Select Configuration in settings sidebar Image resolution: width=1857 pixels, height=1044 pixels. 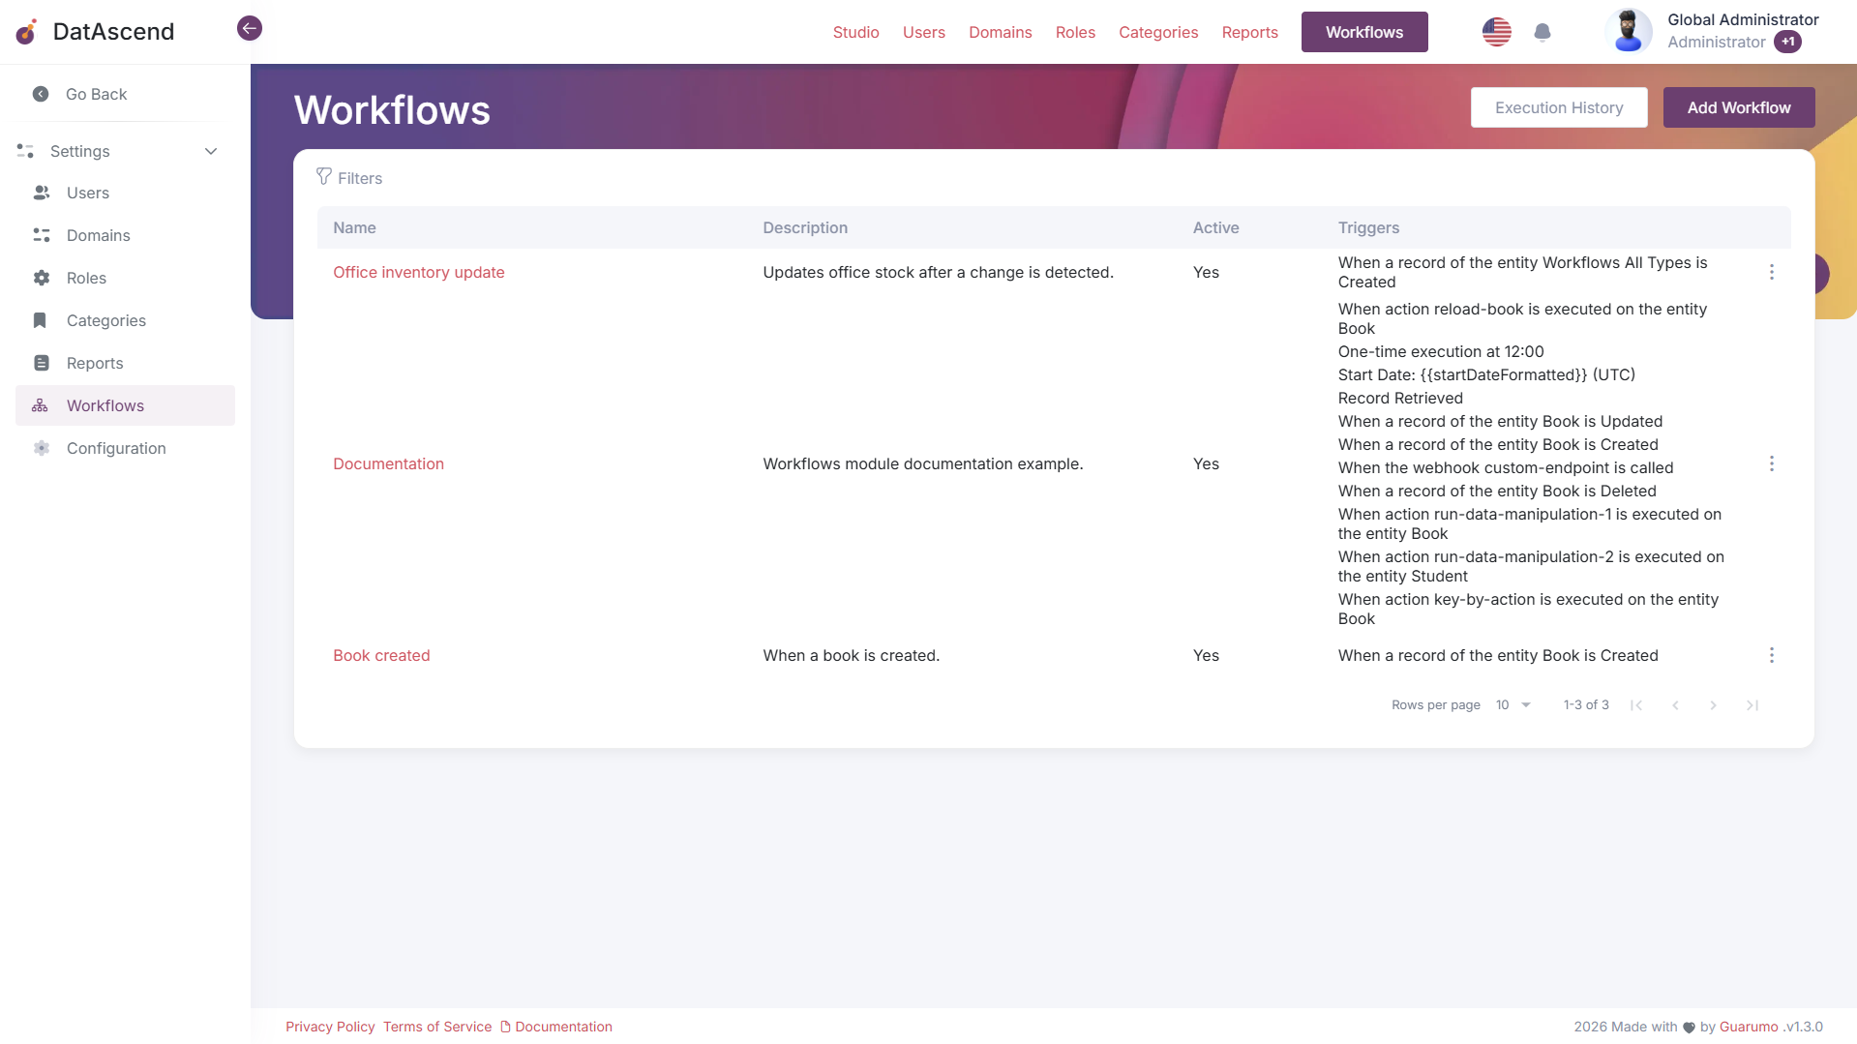click(116, 448)
